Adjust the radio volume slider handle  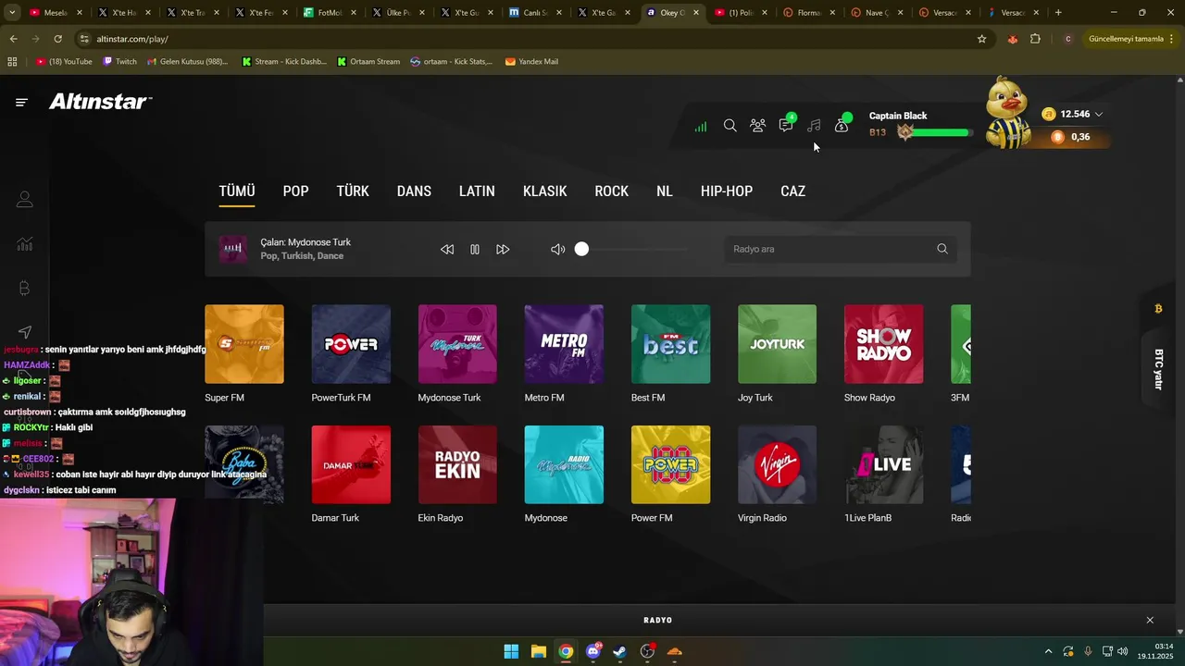(x=581, y=249)
